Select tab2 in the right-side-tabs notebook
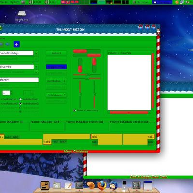The height and width of the screenshot is (193, 193). [151, 142]
